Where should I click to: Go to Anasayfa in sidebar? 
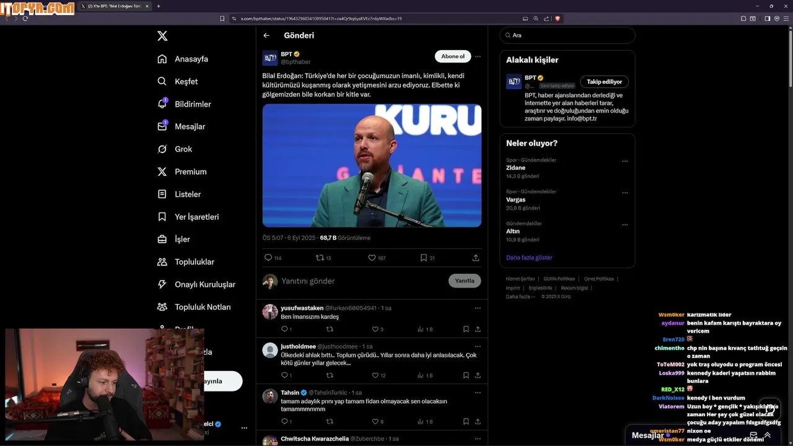click(x=183, y=59)
